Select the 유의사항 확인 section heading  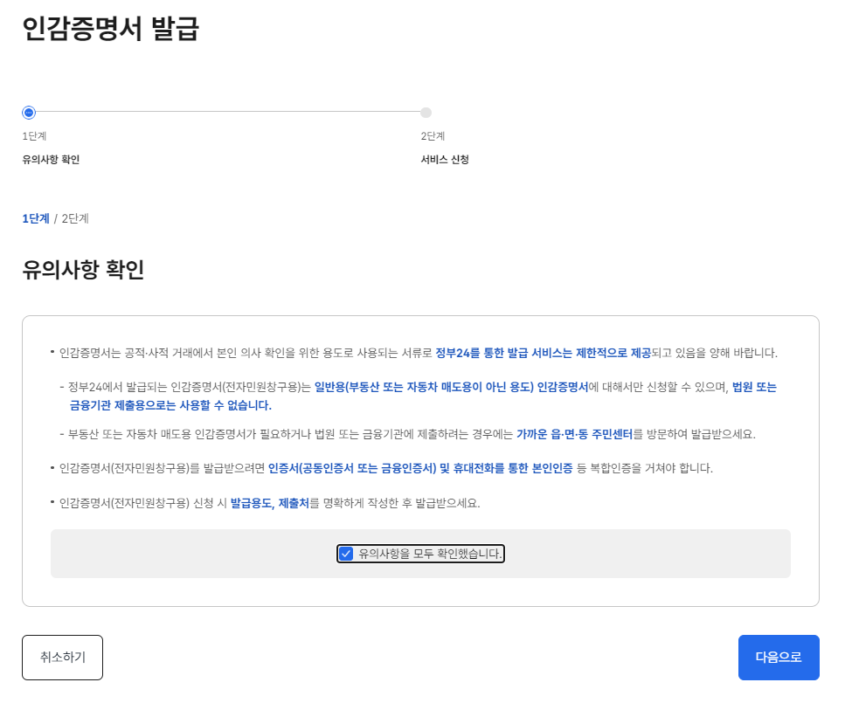click(x=84, y=268)
